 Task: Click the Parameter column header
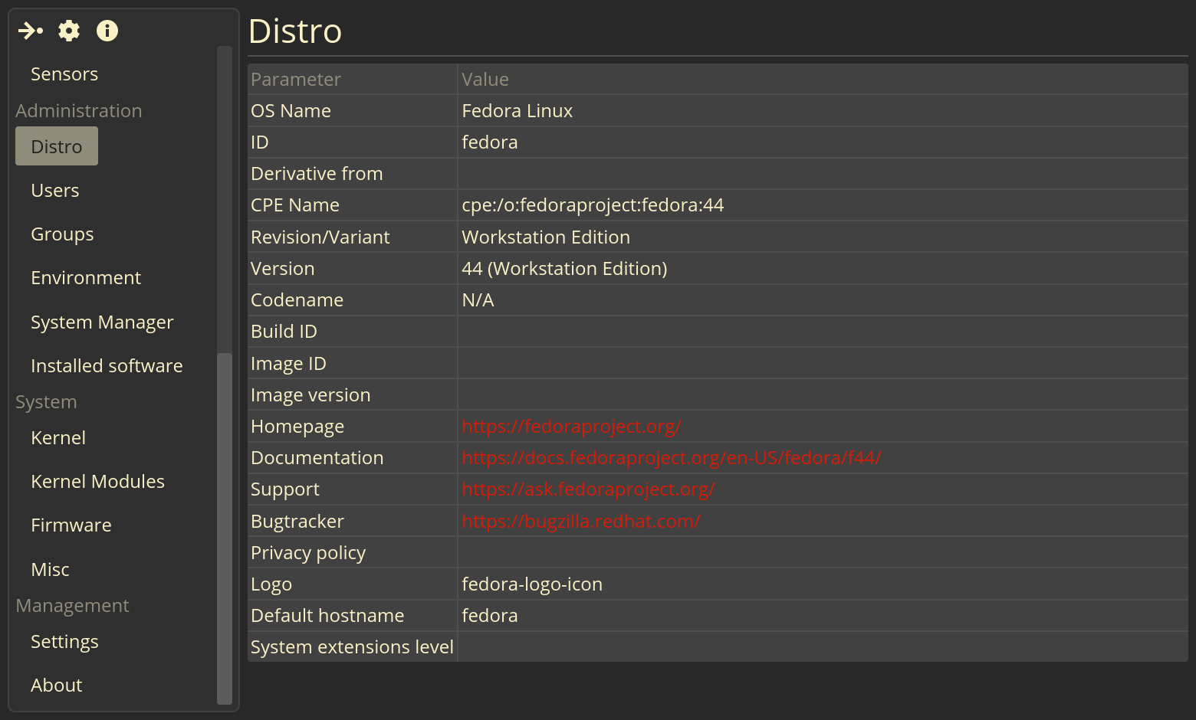click(x=353, y=80)
